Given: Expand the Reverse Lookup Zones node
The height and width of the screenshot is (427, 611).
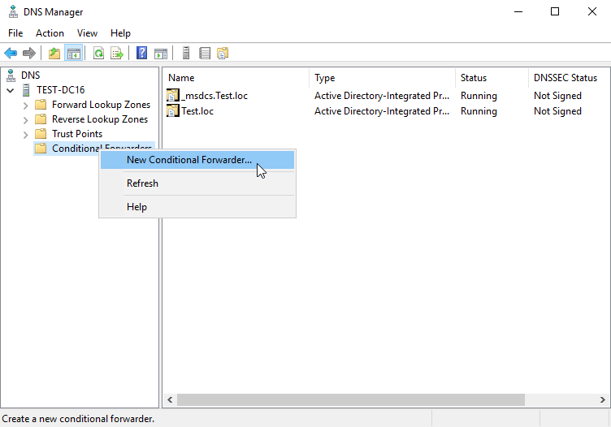Looking at the screenshot, I should pyautogui.click(x=26, y=120).
